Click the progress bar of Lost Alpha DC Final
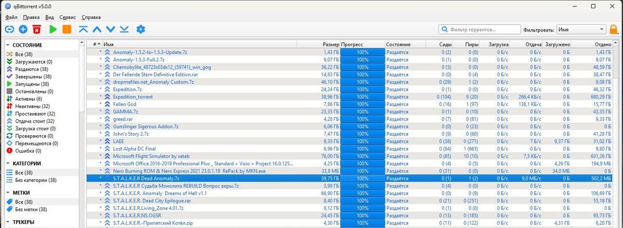Image resolution: width=623 pixels, height=228 pixels. click(363, 149)
